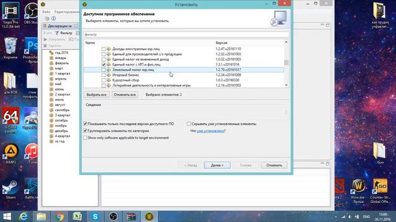
Task: Check the Доходы иностранных юр.лиц checkbox
Action: pyautogui.click(x=103, y=49)
